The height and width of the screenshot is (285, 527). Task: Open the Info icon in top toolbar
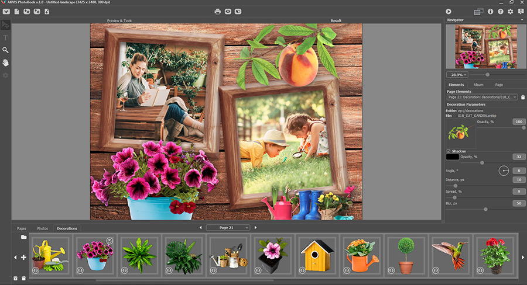point(490,12)
